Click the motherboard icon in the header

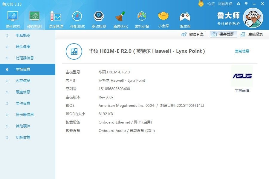click(x=74, y=51)
